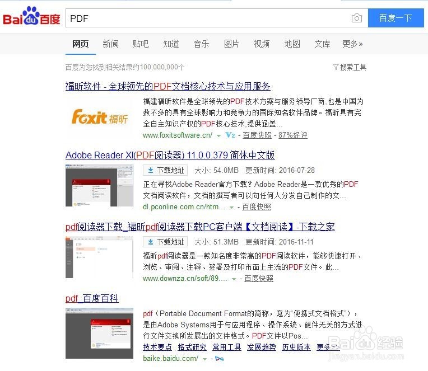
Task: Click 下载地址 button for Foxit pdf reader
Action: coord(165,242)
